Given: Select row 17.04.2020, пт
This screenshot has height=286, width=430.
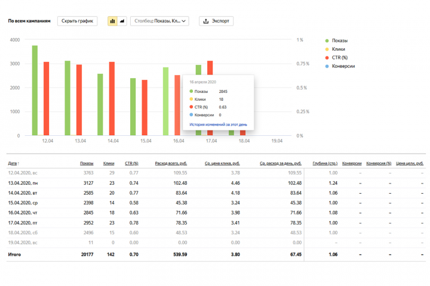Looking at the screenshot, I should [x=216, y=223].
